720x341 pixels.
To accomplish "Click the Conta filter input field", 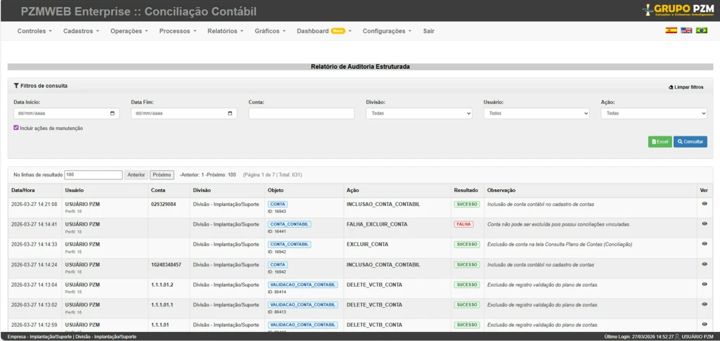I will click(301, 113).
